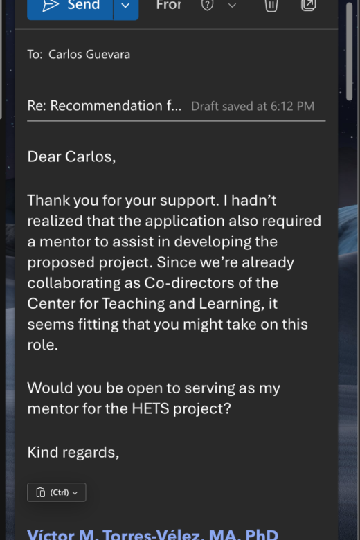Discard draft using the trash icon
360x540 pixels.
point(271,6)
